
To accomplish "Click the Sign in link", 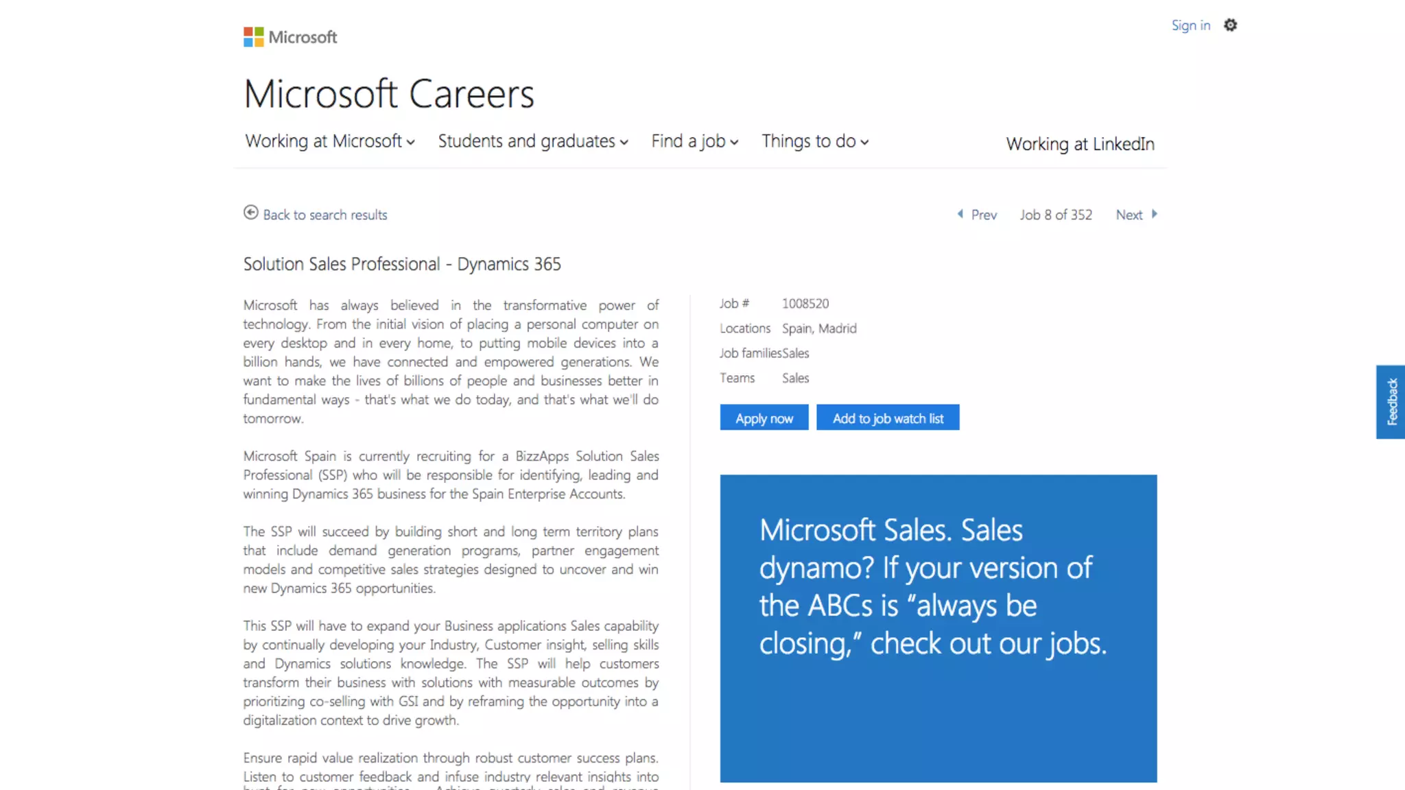I will click(1190, 25).
